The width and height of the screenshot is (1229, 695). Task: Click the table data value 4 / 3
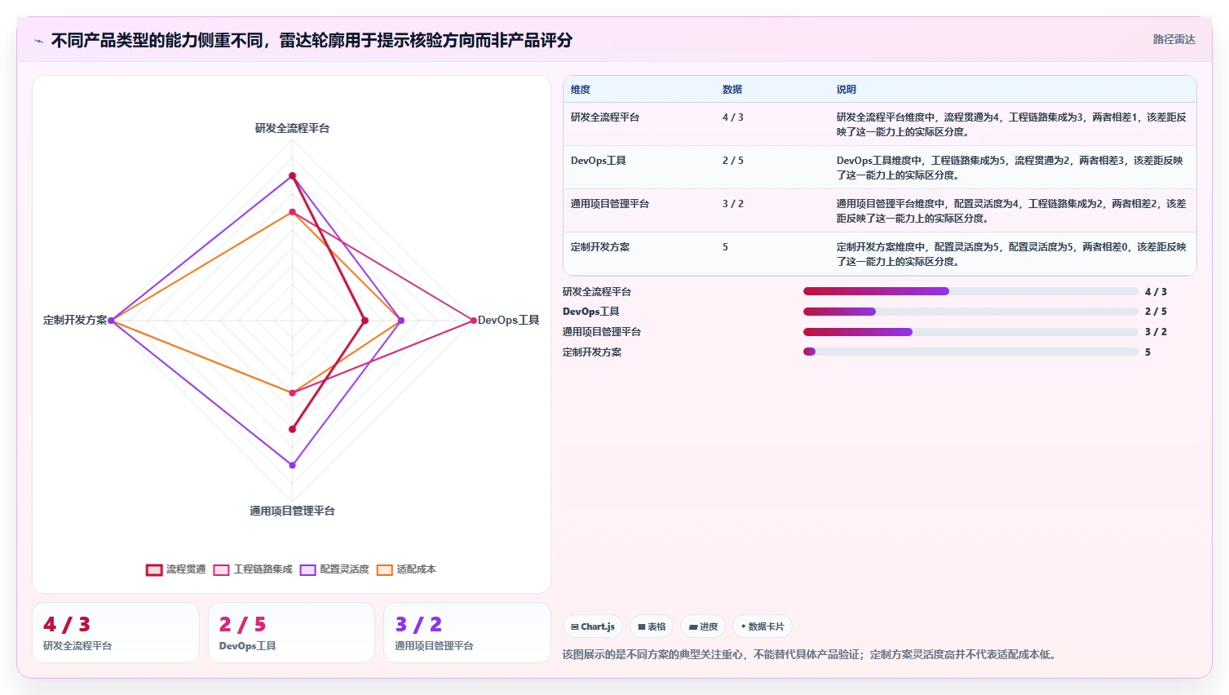[733, 117]
